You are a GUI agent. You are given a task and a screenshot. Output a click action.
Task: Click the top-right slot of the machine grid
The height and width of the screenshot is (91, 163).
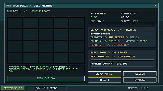[76, 23]
